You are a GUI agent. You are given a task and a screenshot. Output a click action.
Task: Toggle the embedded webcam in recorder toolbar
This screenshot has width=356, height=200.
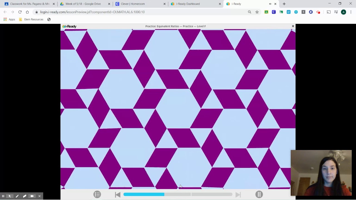[x=32, y=196]
